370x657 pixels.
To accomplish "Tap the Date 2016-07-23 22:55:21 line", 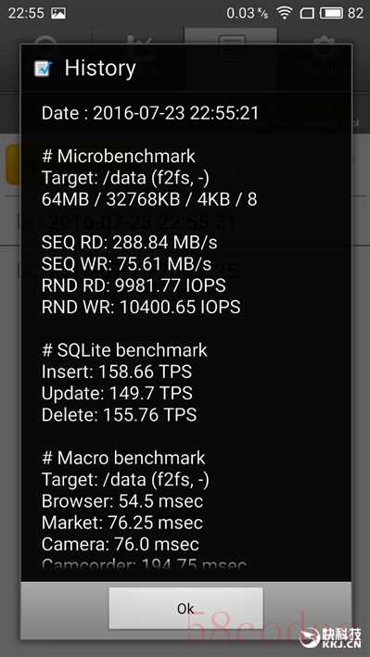I will 150,113.
